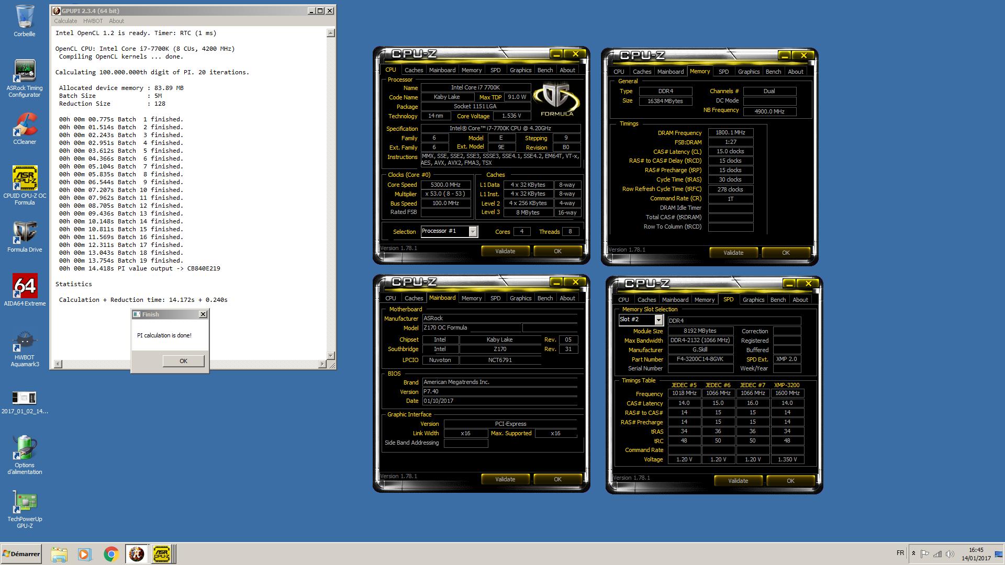1005x565 pixels.
Task: Show hidden tray icons arrow
Action: (x=913, y=553)
